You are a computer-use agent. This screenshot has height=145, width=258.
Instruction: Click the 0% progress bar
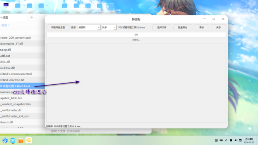tap(136, 35)
